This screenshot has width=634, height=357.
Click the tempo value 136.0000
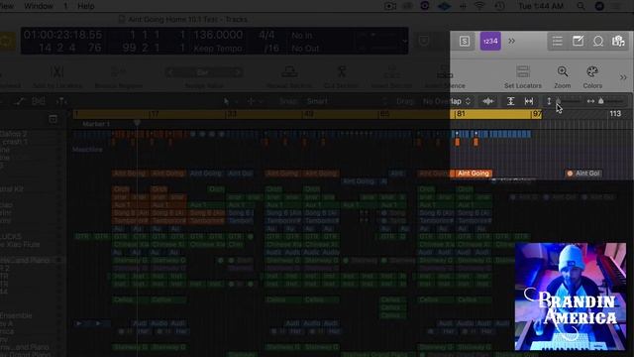(x=218, y=35)
